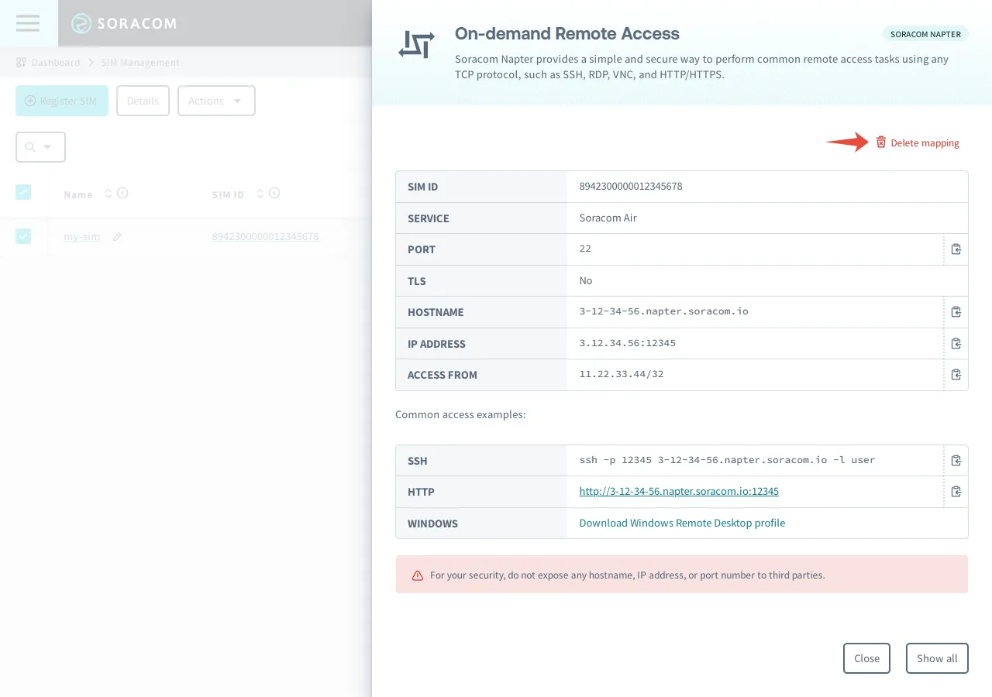Select the SSH command text
The height and width of the screenshot is (697, 992).
pyautogui.click(x=727, y=460)
